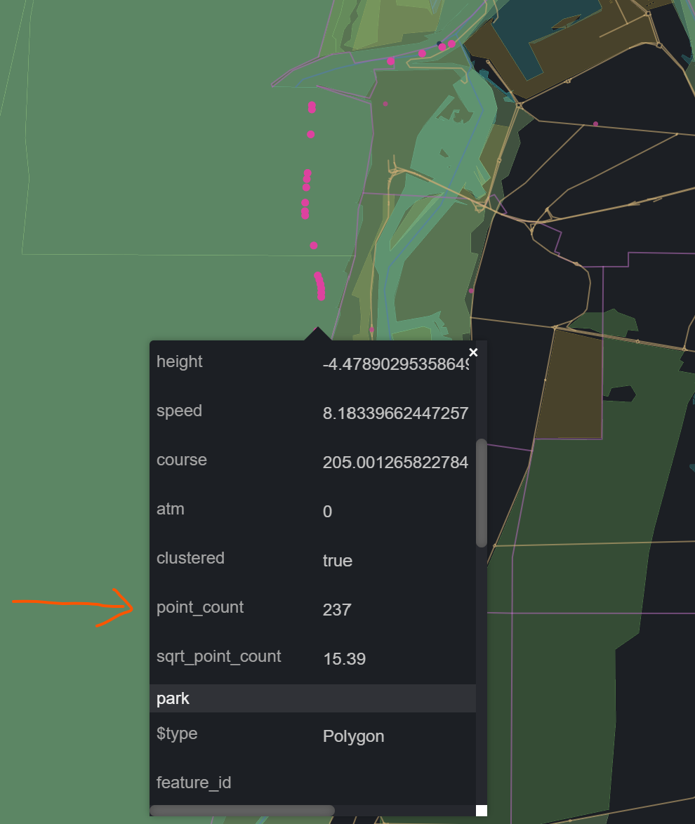
Task: Select the '$type' property label
Action: tap(177, 733)
